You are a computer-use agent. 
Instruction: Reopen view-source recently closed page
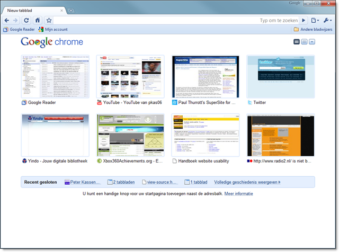[163, 182]
